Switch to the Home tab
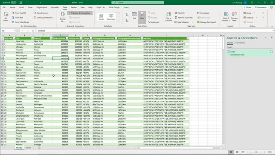The height and width of the screenshot is (155, 275). (12, 7)
